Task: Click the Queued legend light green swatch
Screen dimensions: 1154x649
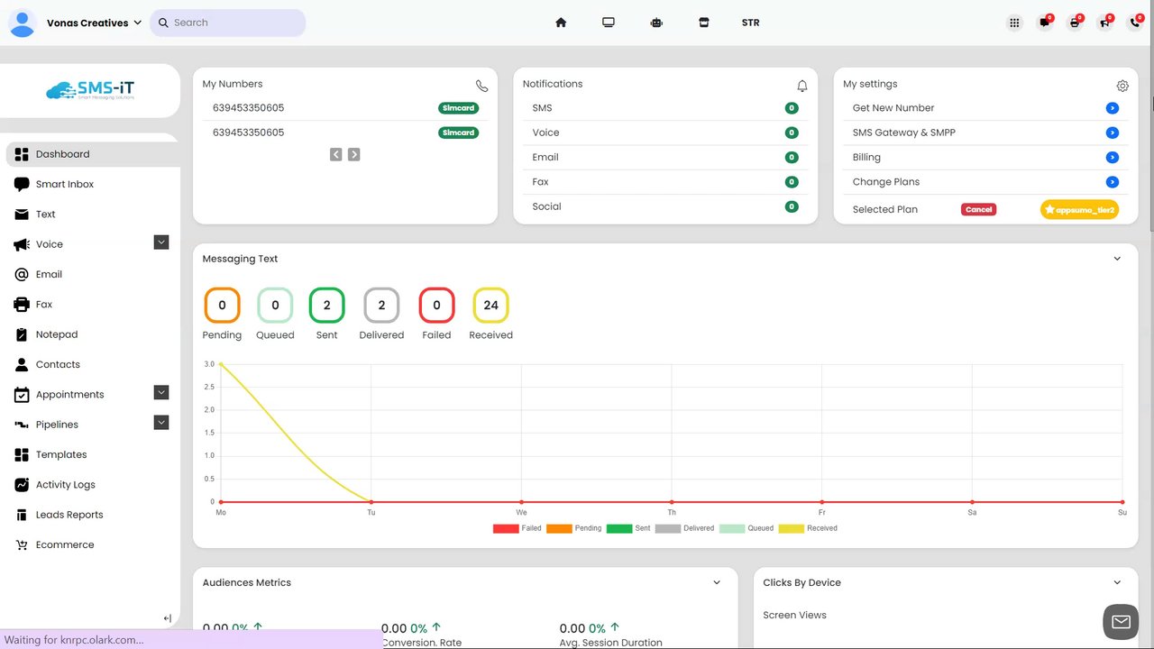Action: click(731, 528)
